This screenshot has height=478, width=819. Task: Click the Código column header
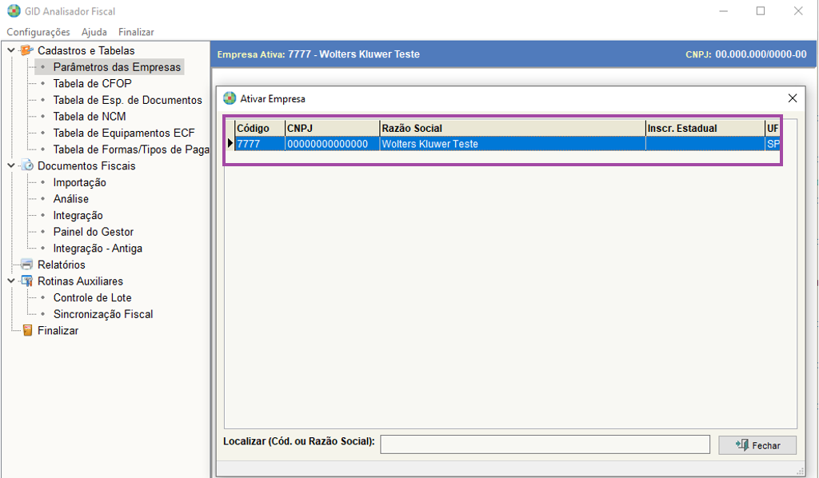(260, 128)
